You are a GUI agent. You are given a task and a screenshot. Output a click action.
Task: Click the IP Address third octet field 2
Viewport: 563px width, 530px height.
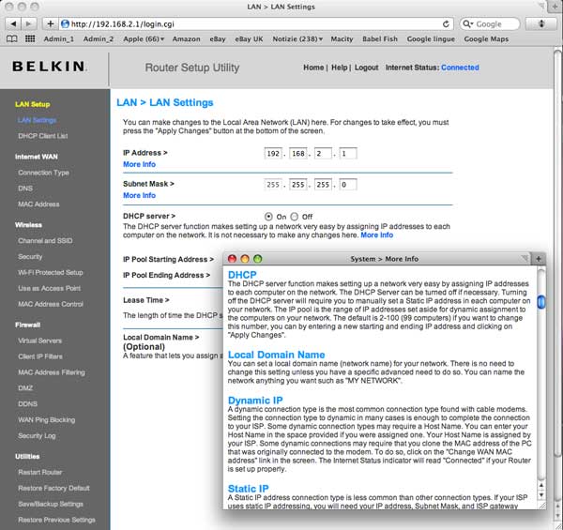coord(323,154)
